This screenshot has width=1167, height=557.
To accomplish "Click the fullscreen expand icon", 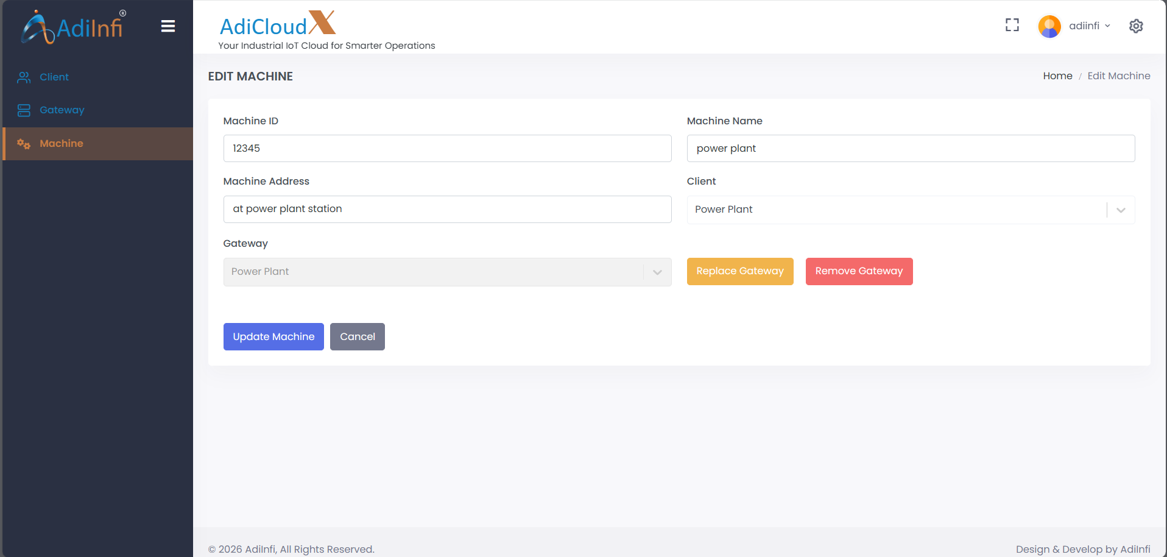I will (1012, 25).
